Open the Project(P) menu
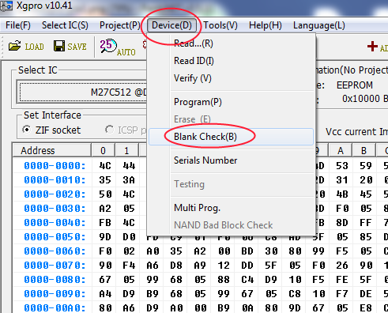This screenshot has width=388, height=313. coord(120,25)
